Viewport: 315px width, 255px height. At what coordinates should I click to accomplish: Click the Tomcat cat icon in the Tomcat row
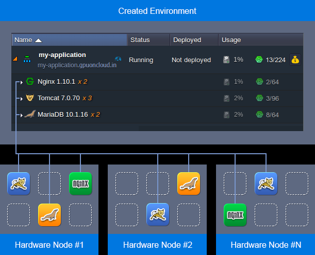30,98
